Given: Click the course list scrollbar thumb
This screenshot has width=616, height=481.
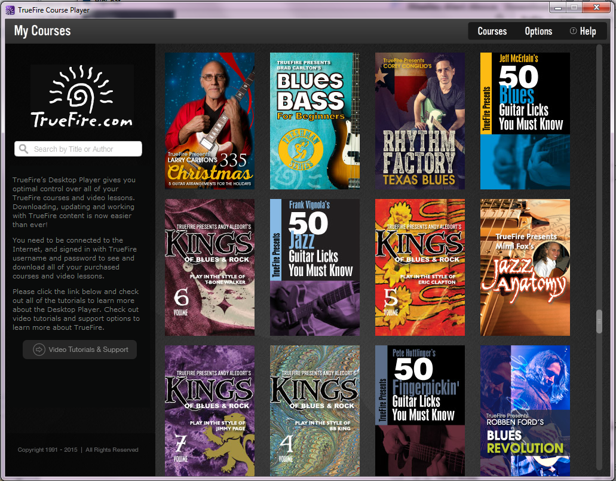Looking at the screenshot, I should pyautogui.click(x=599, y=321).
